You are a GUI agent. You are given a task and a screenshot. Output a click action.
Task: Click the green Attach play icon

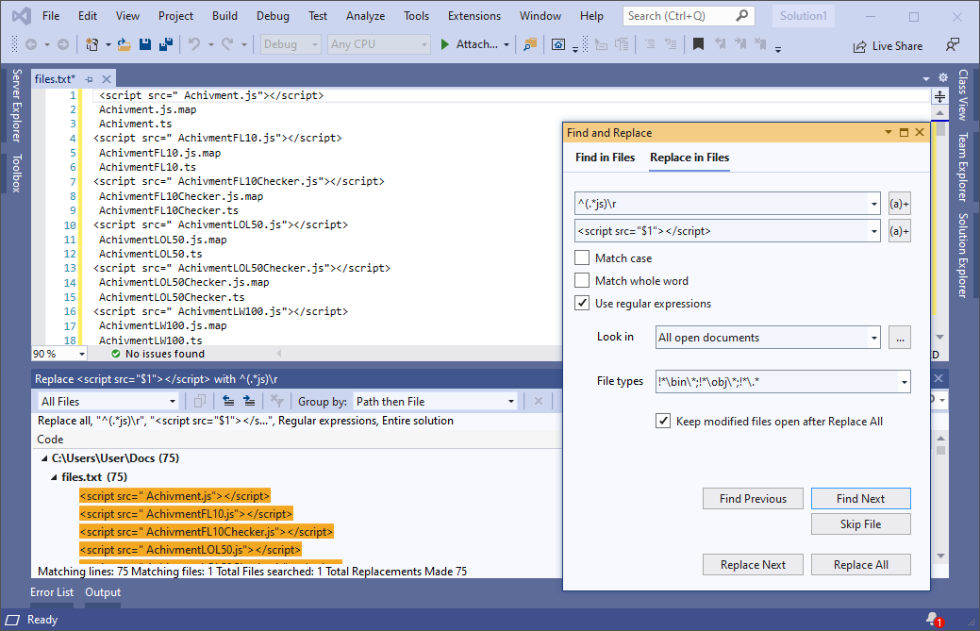click(x=445, y=44)
